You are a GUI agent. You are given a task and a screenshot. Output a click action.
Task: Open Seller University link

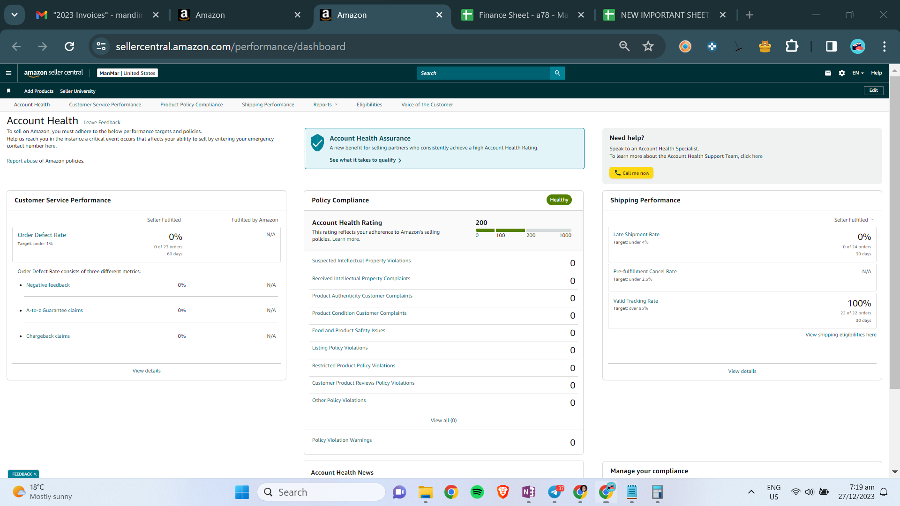point(78,91)
